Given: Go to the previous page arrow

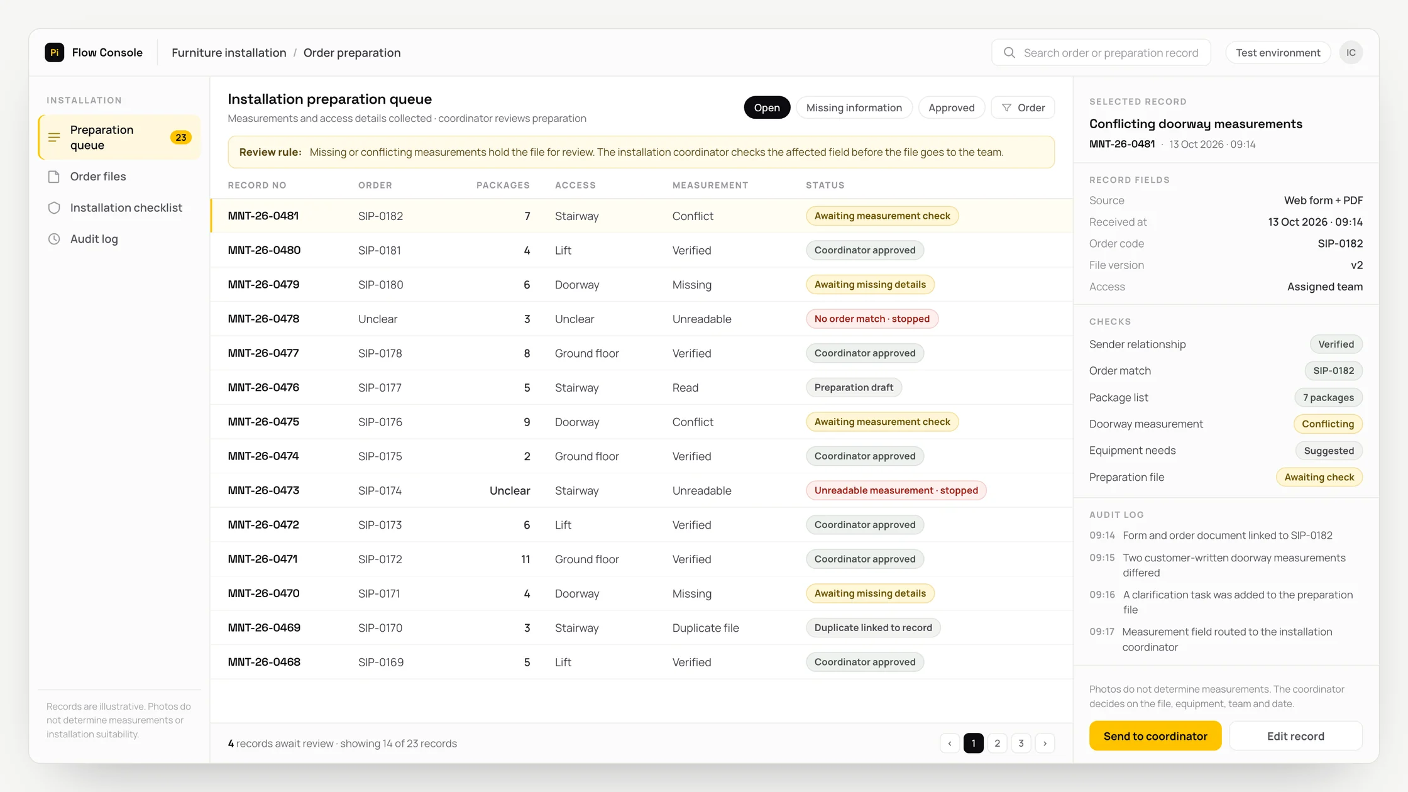Looking at the screenshot, I should coord(950,744).
